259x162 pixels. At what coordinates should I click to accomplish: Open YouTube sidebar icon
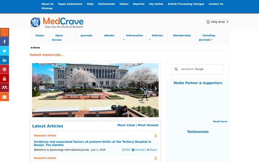[4, 78]
